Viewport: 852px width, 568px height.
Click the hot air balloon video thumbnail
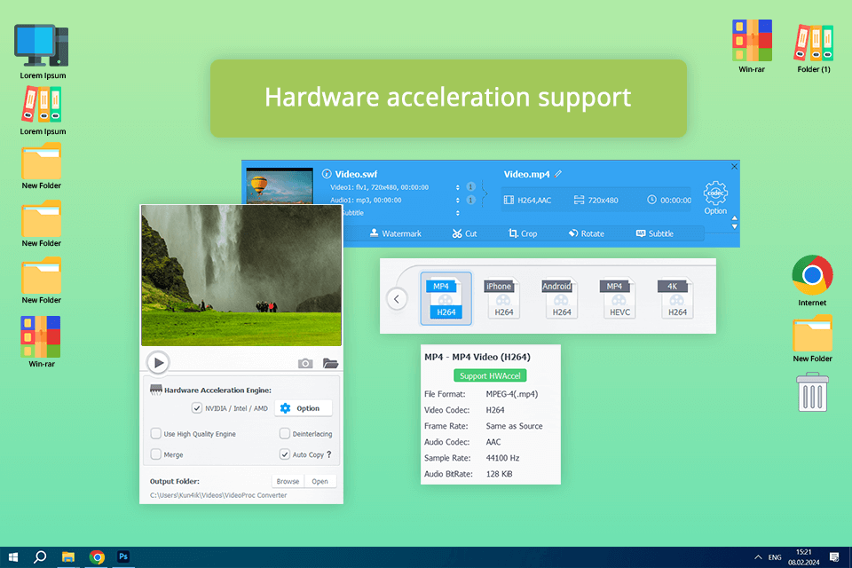click(x=280, y=185)
